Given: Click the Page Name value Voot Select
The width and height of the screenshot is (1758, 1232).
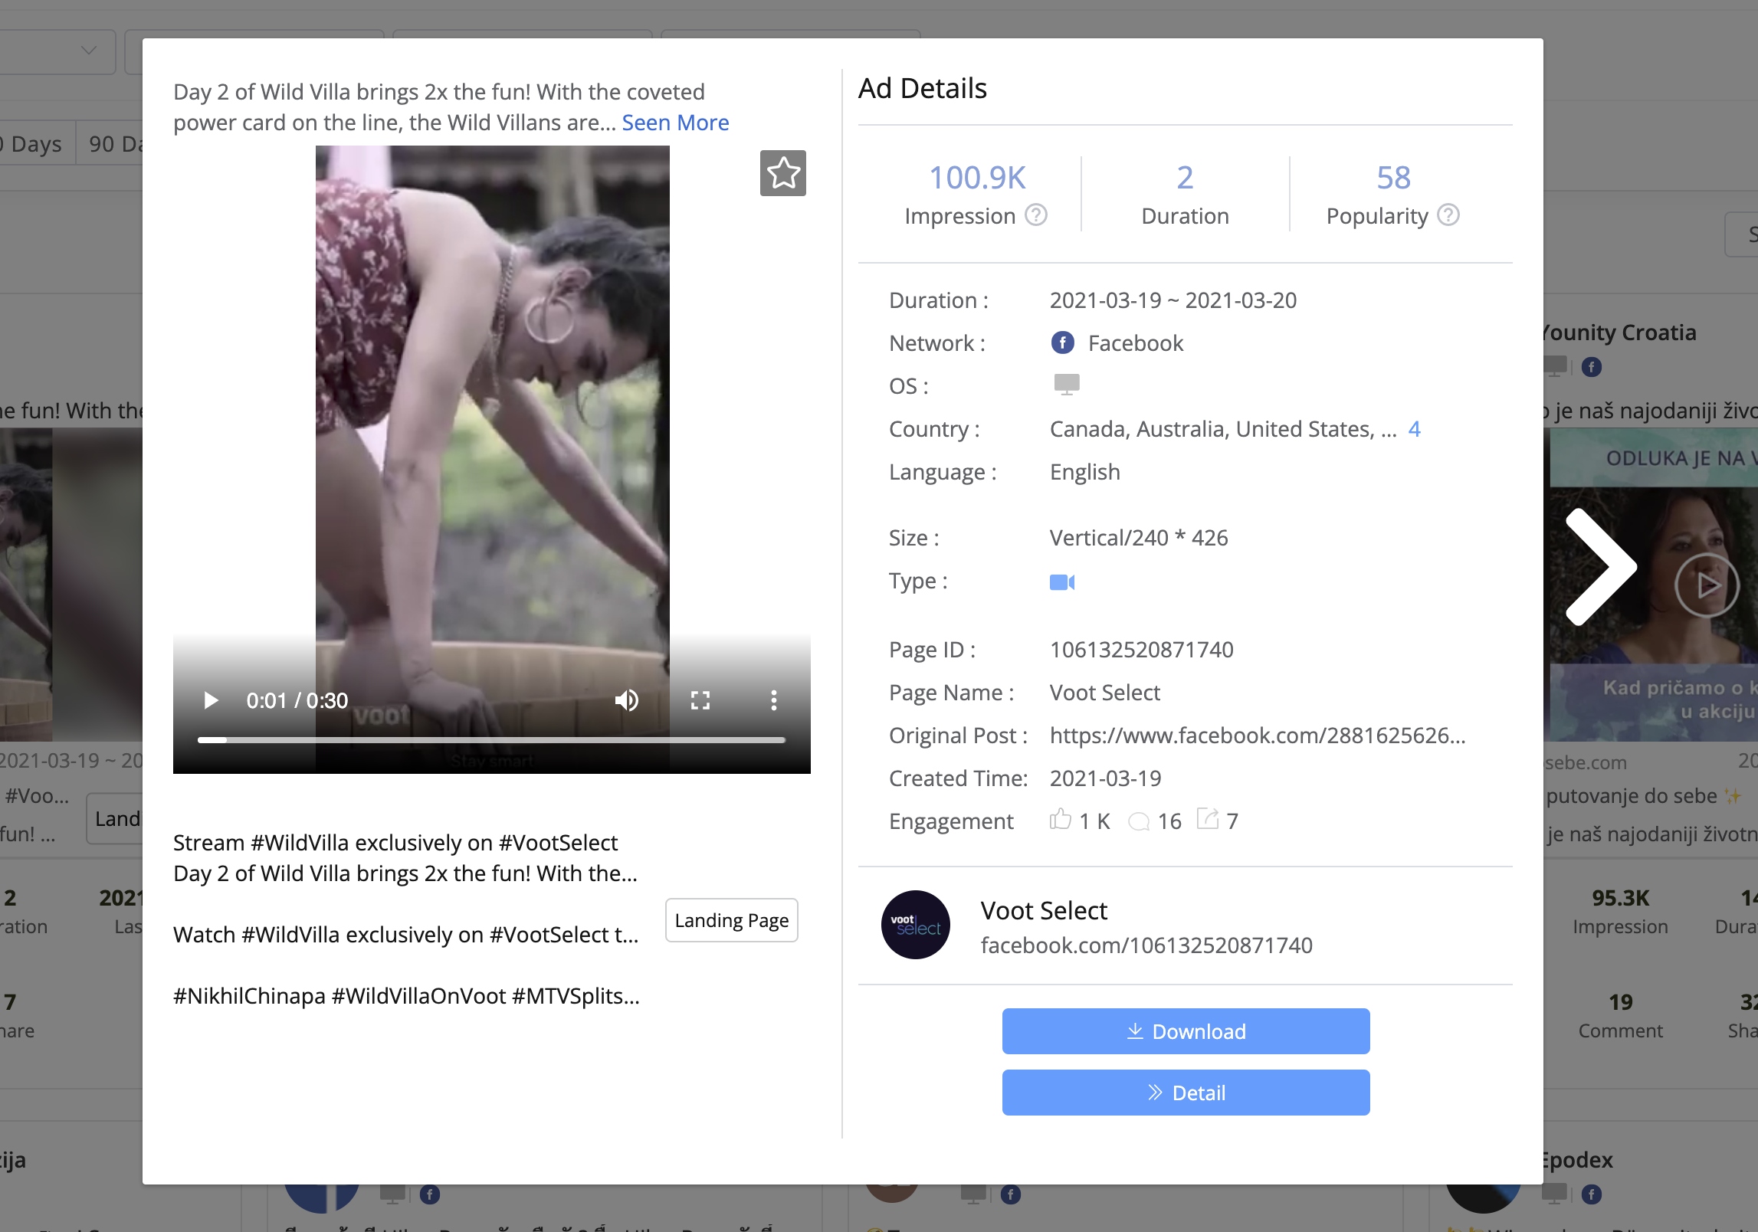Looking at the screenshot, I should pyautogui.click(x=1105, y=693).
